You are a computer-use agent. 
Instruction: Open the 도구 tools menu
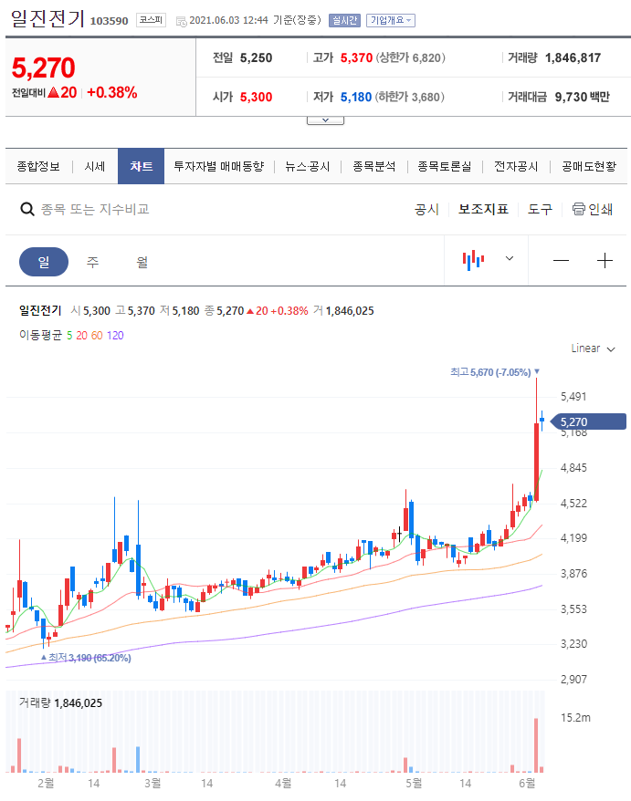(x=540, y=209)
